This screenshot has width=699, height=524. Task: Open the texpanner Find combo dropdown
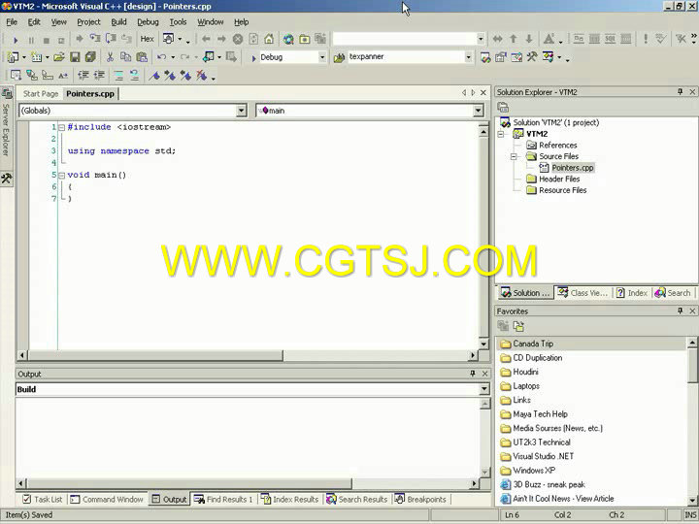coord(468,57)
